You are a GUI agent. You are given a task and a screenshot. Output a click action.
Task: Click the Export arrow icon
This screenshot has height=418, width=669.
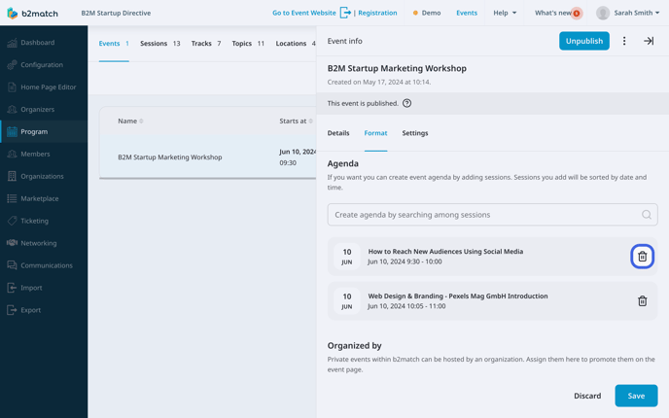pyautogui.click(x=12, y=310)
